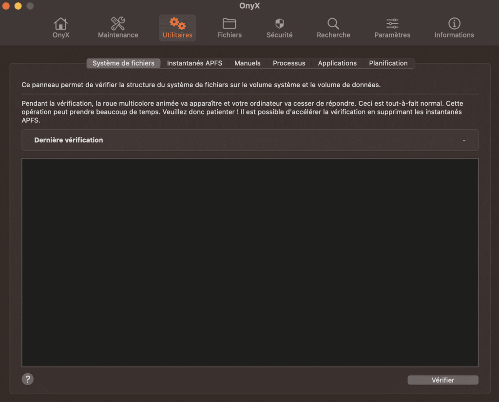
Task: Switch to the Instantanés APFS tab
Action: pos(194,63)
